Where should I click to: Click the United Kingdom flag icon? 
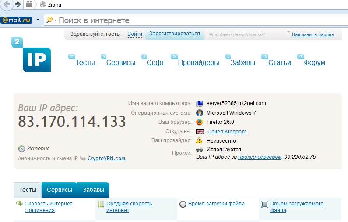[200, 132]
